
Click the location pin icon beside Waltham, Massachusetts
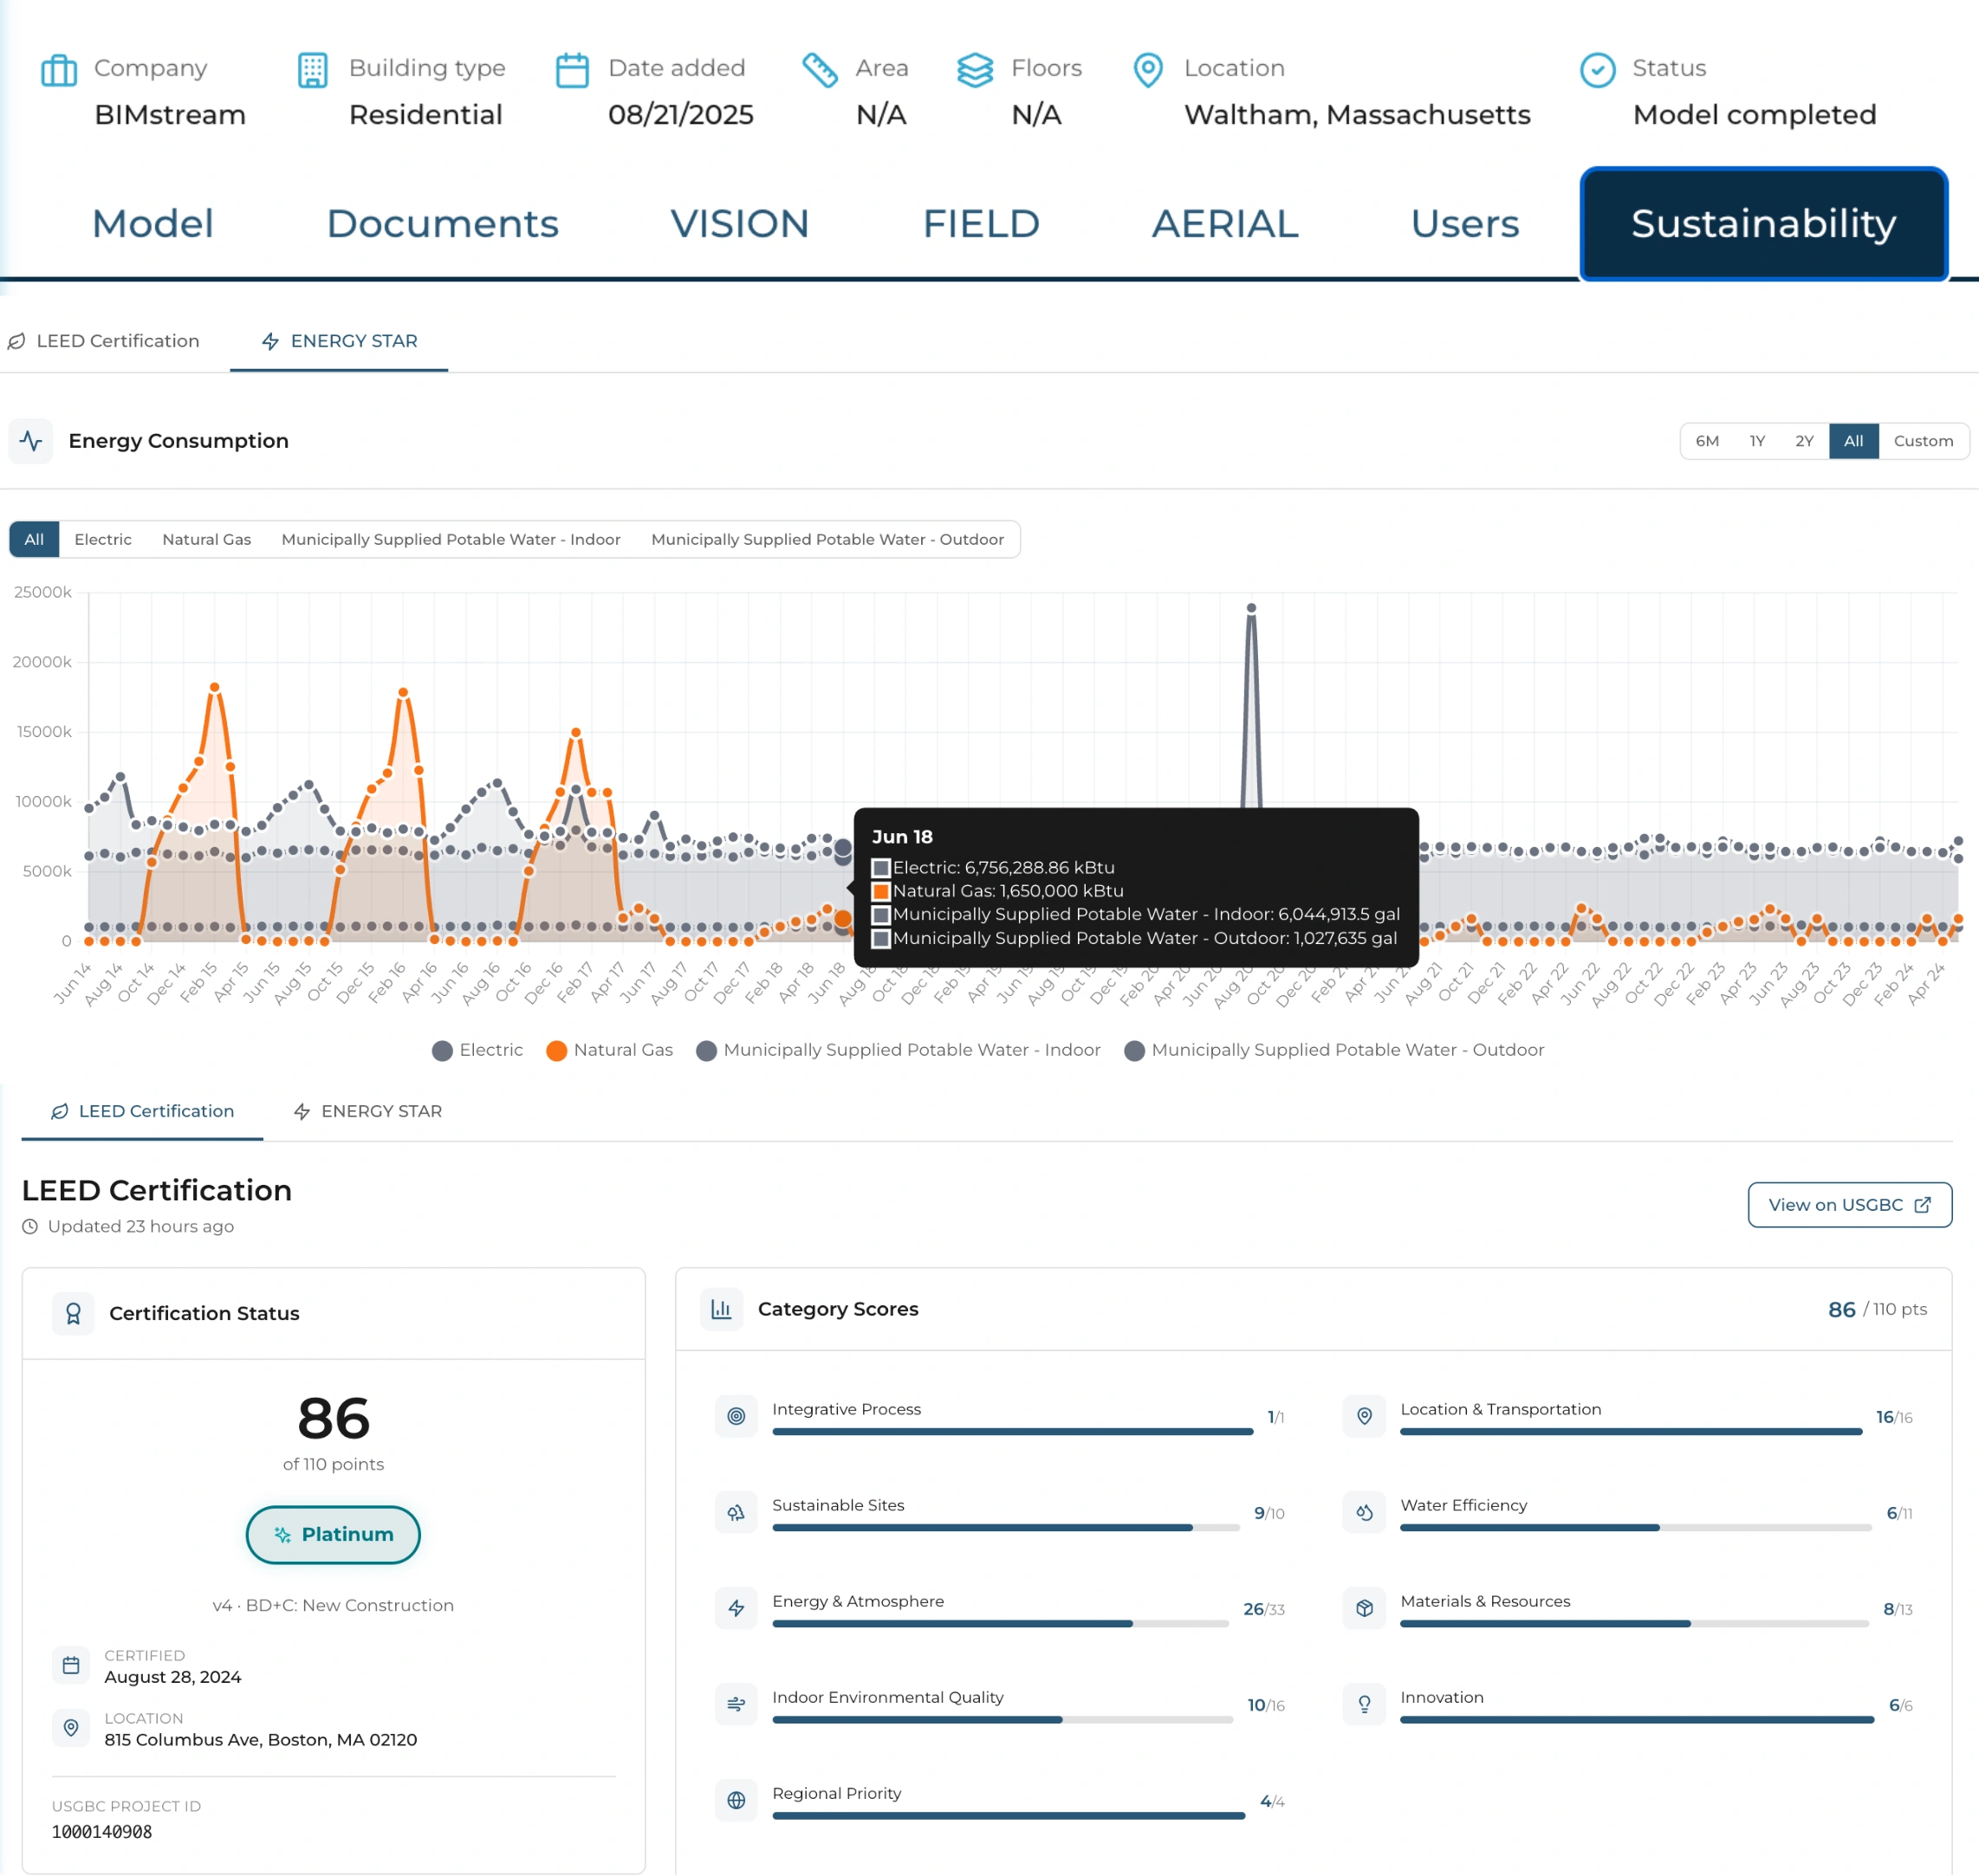pos(1146,68)
